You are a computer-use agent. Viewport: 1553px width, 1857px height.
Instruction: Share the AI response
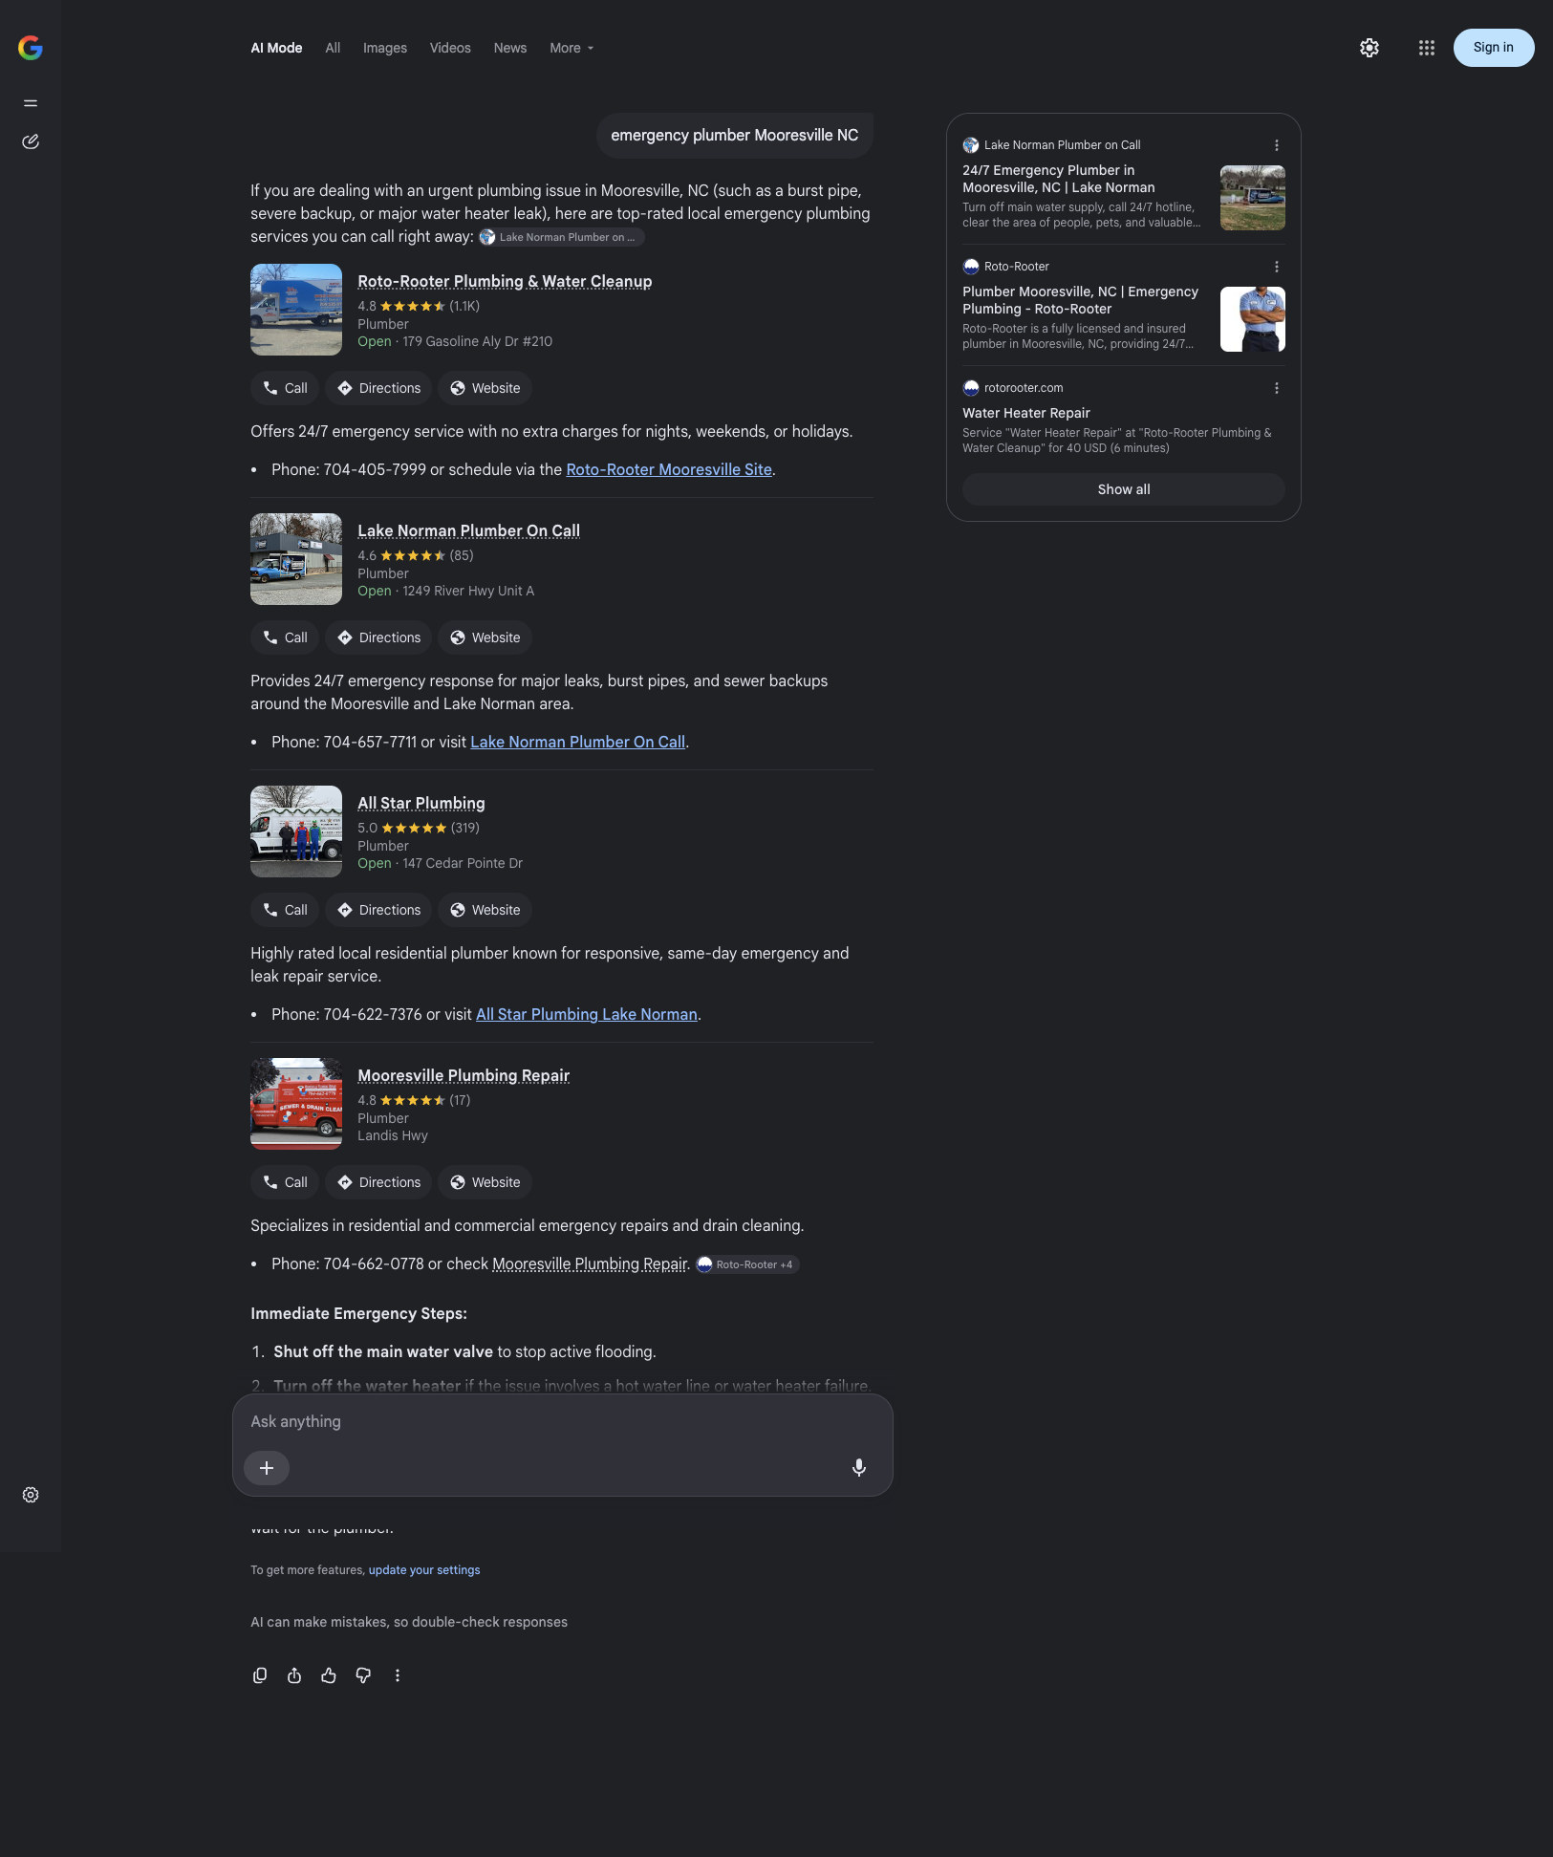click(x=294, y=1675)
